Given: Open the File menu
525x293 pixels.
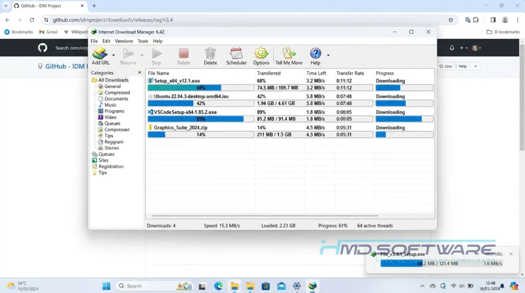Looking at the screenshot, I should point(94,41).
